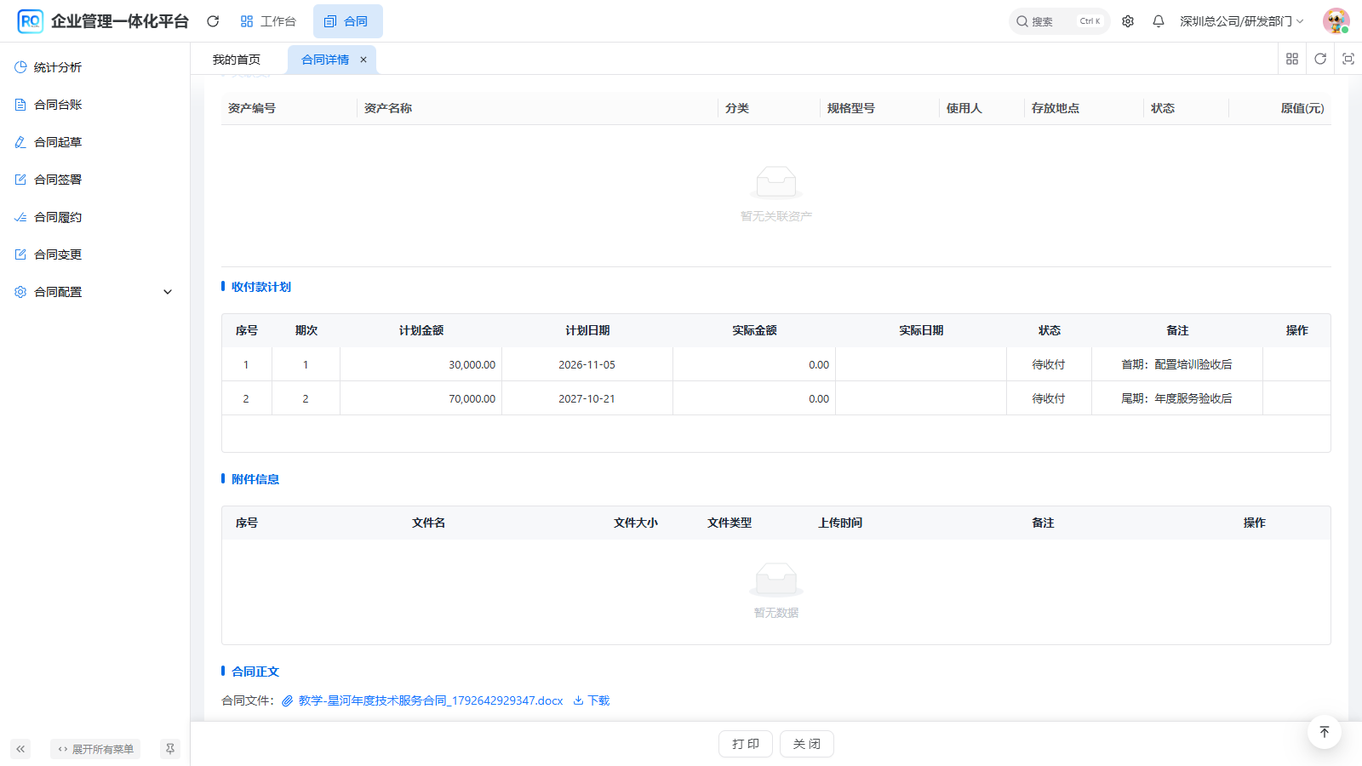Toggle content fullscreen icon
Screen dimensions: 1362x766
tap(1348, 59)
